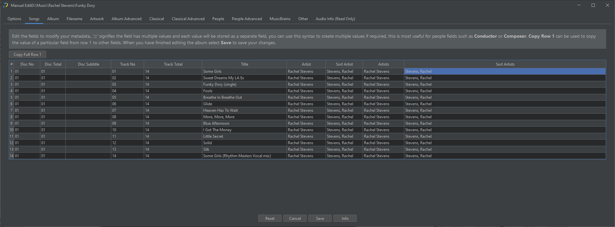Open the MusicBrainz tab

pos(280,19)
